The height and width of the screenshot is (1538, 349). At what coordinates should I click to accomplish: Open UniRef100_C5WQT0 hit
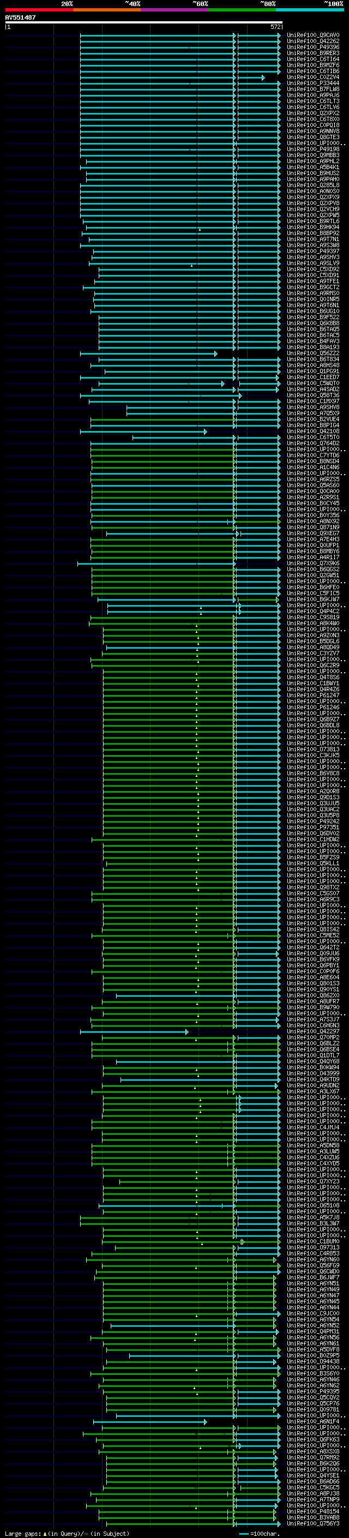coord(313,384)
